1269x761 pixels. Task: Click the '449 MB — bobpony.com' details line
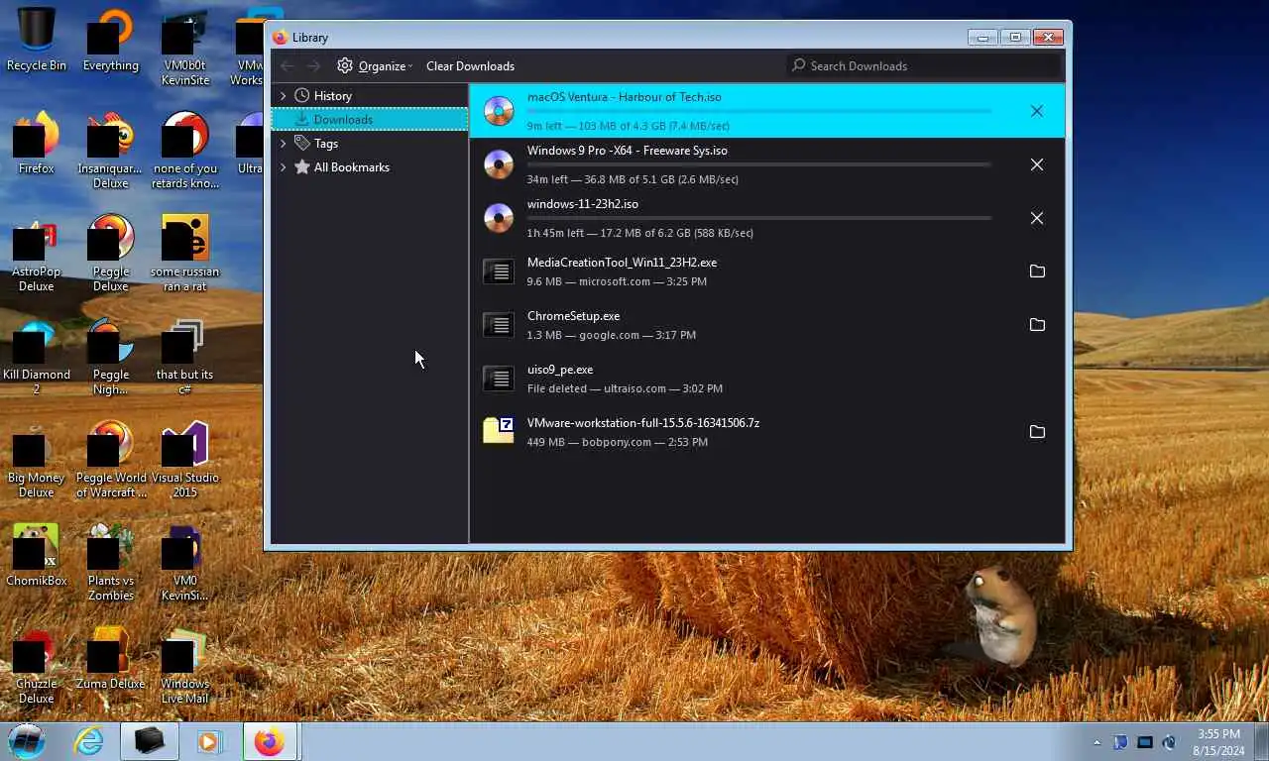pos(617,442)
